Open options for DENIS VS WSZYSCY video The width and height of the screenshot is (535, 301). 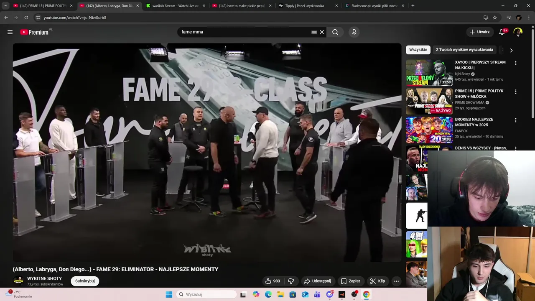click(x=515, y=148)
